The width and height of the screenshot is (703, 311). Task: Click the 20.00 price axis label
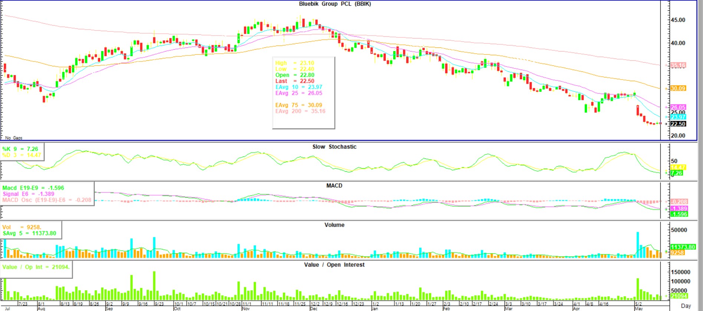pos(678,136)
